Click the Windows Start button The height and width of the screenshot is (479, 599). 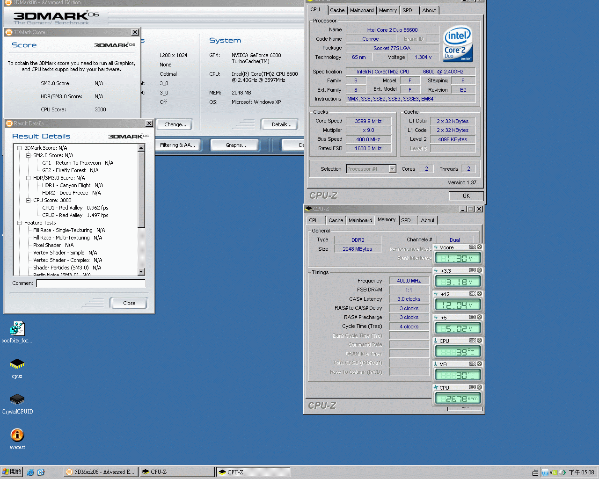click(x=12, y=472)
